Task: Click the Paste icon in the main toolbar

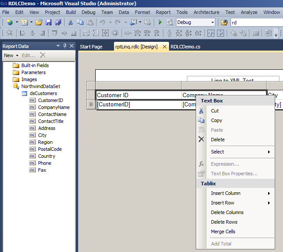Action: [x=90, y=22]
